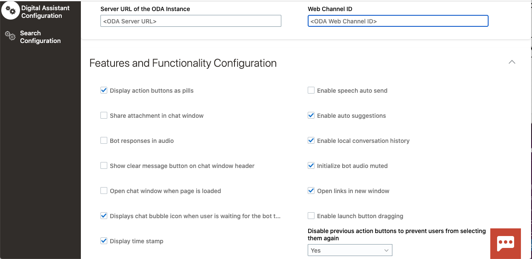
Task: Open Search Configuration sidebar item
Action: (x=40, y=37)
